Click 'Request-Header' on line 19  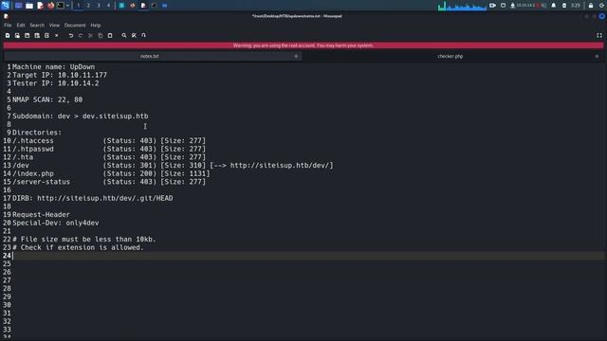(41, 215)
